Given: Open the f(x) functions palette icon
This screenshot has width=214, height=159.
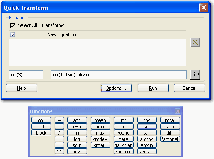Looking at the screenshot, I should tap(195, 75).
